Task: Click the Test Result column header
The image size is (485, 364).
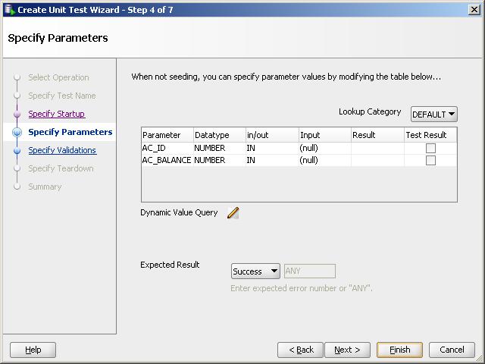Action: pyautogui.click(x=430, y=135)
